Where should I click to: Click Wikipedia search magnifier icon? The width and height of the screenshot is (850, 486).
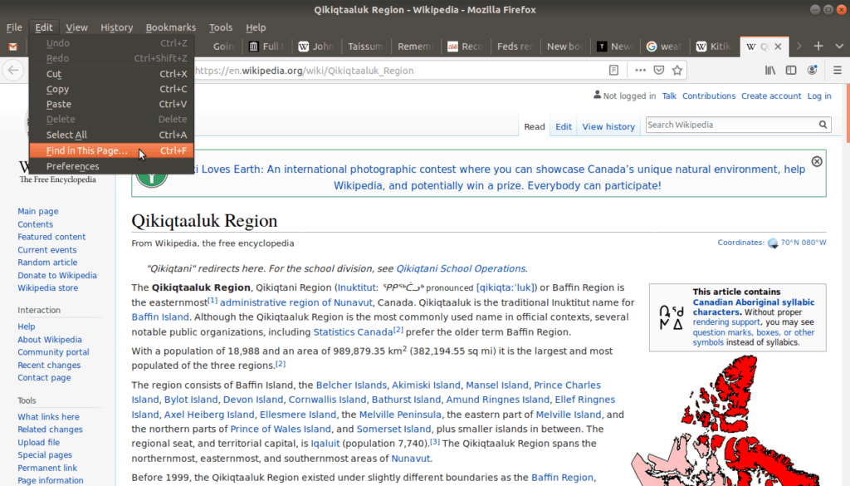tap(823, 125)
